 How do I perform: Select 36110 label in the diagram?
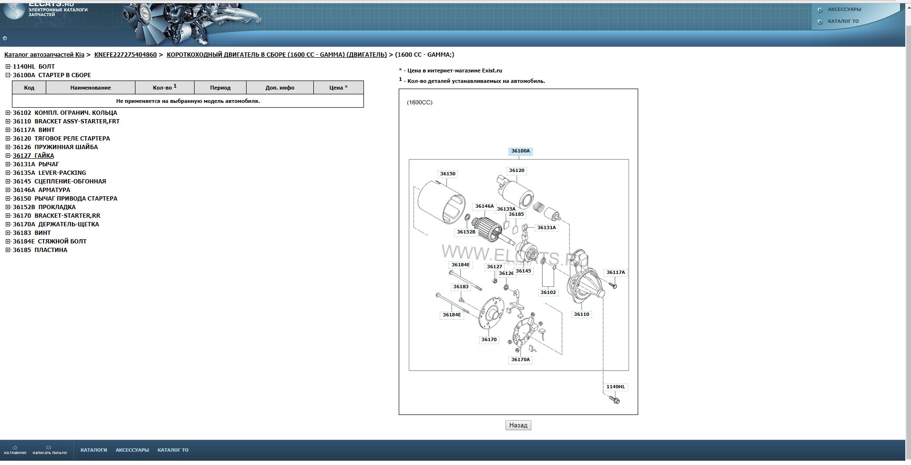click(581, 314)
